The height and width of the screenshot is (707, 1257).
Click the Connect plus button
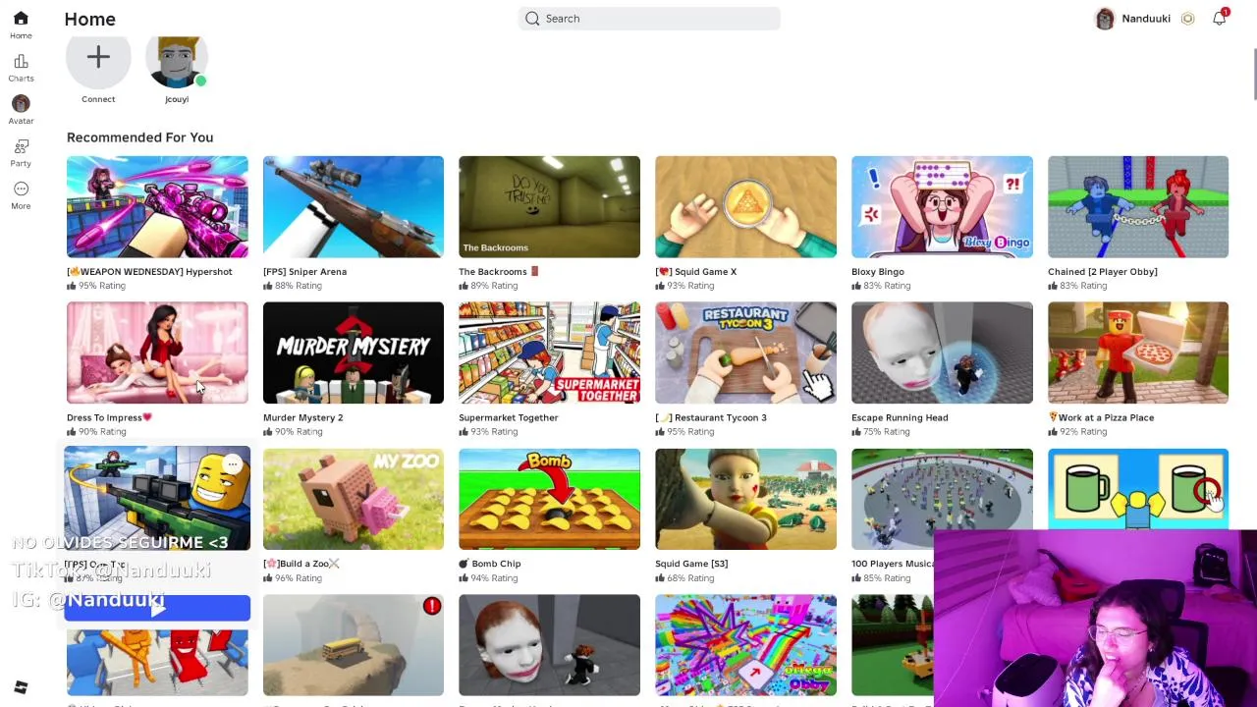[x=98, y=59]
